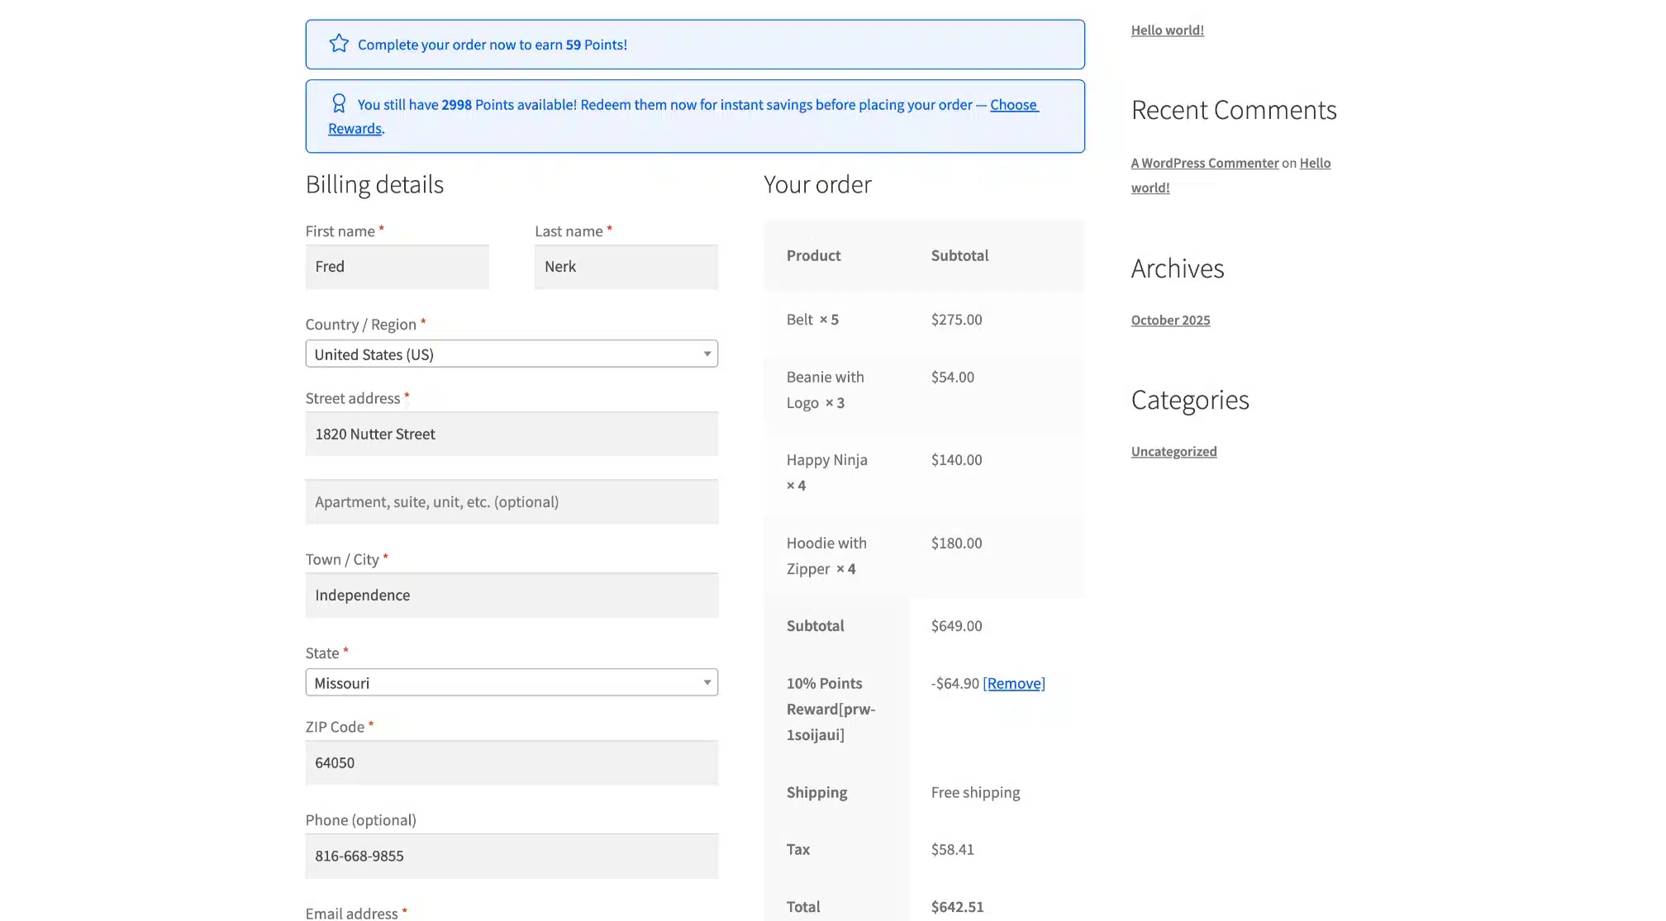1666x921 pixels.
Task: Click the $54.00 subtotal value
Action: [x=952, y=377]
